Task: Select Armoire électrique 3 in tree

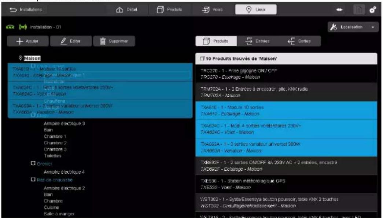Action: (64, 123)
